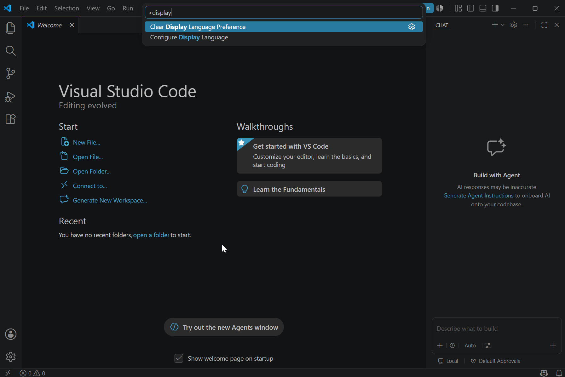Start a new chat with plus icon
565x377 pixels.
click(x=495, y=25)
